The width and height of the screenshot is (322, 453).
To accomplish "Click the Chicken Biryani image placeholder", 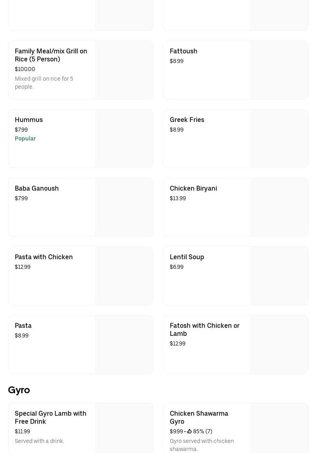I will point(279,207).
